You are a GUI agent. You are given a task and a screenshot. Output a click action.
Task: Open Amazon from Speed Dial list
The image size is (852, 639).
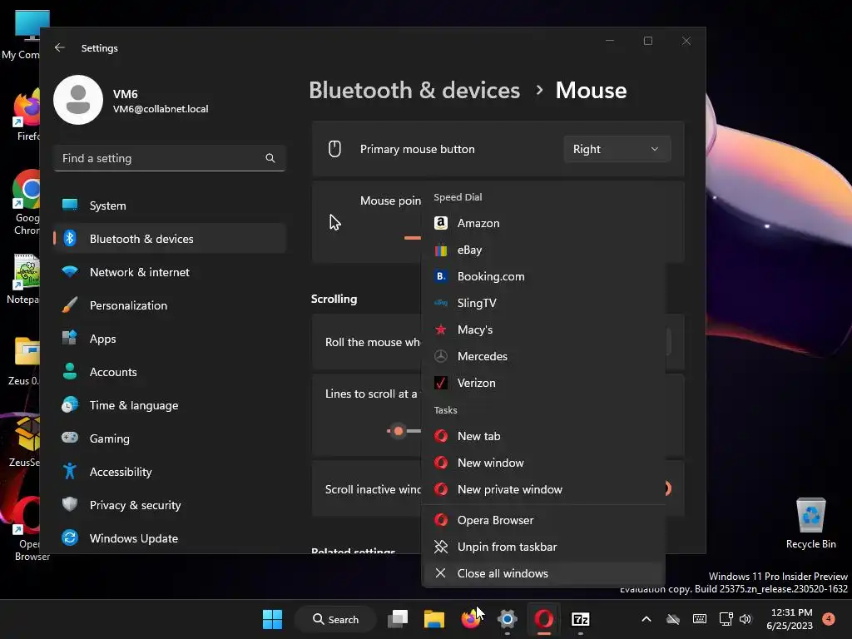543,223
